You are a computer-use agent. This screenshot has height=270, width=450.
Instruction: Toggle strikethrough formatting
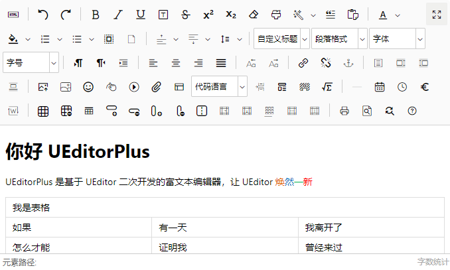tap(185, 15)
